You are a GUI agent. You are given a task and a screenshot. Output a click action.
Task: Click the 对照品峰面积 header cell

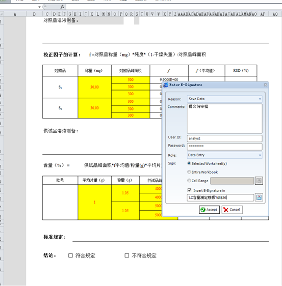pos(131,71)
